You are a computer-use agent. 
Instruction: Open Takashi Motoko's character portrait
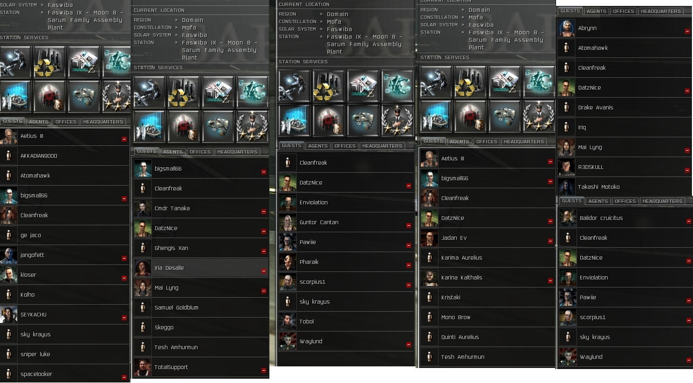coord(566,187)
